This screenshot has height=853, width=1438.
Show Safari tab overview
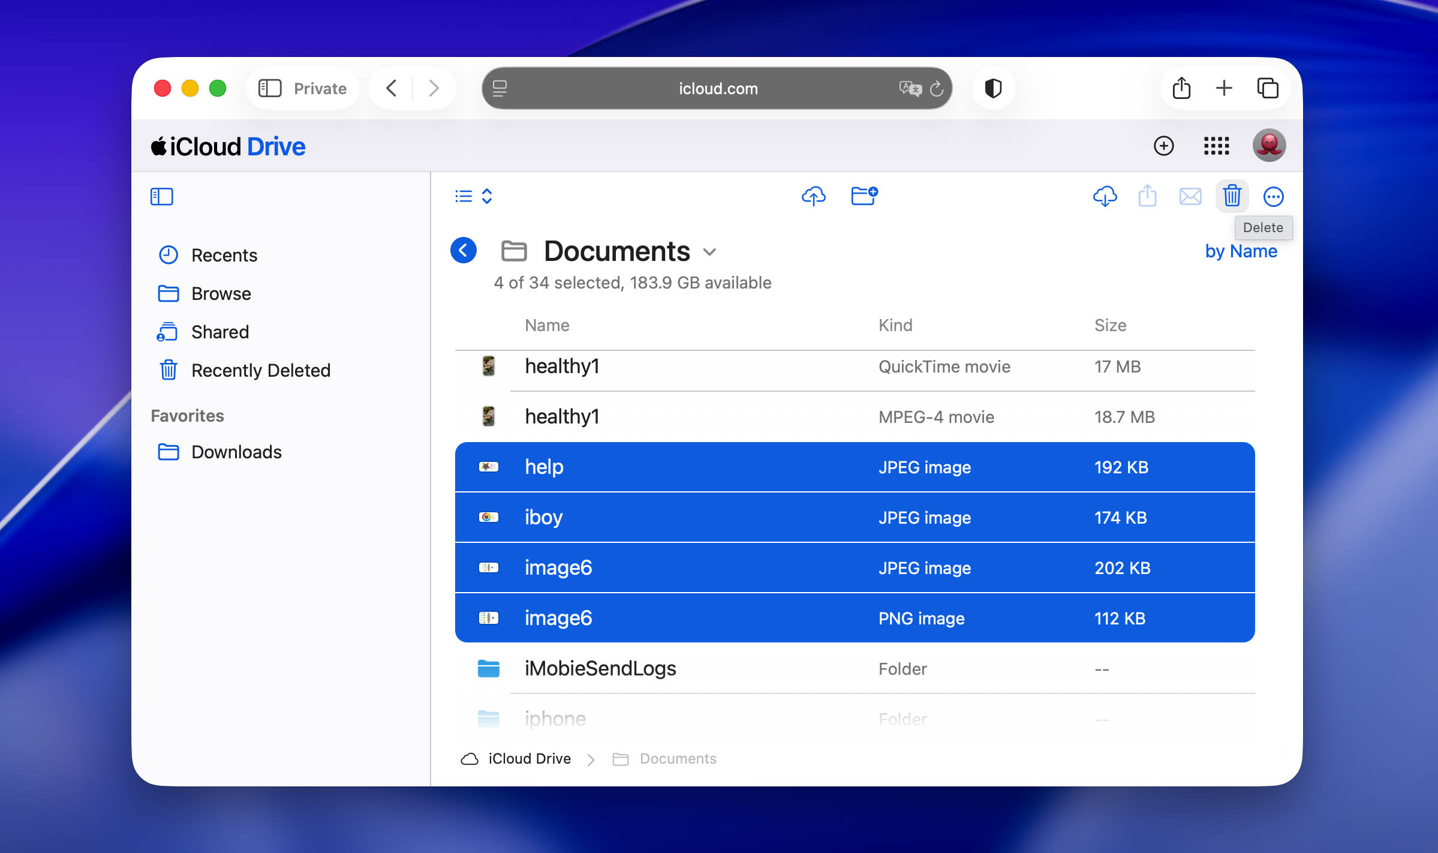pyautogui.click(x=1268, y=88)
